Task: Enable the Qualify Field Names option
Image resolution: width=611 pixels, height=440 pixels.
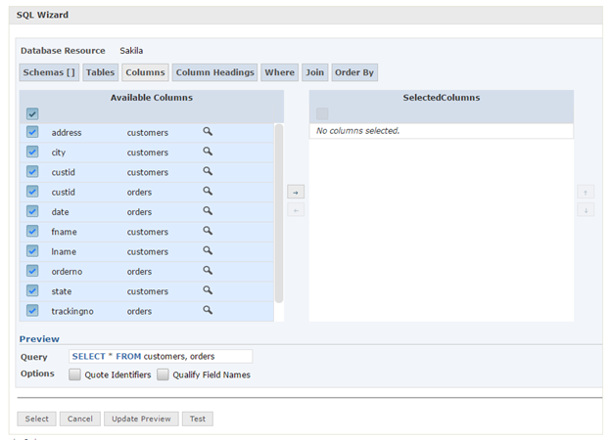Action: (163, 374)
